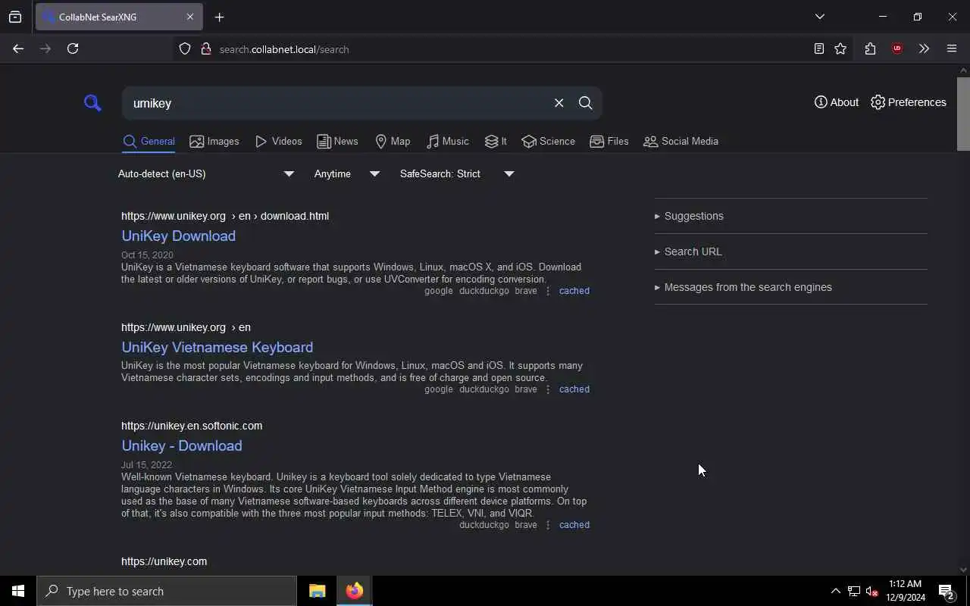
Task: Open the Anytime time range dropdown
Action: 347,173
